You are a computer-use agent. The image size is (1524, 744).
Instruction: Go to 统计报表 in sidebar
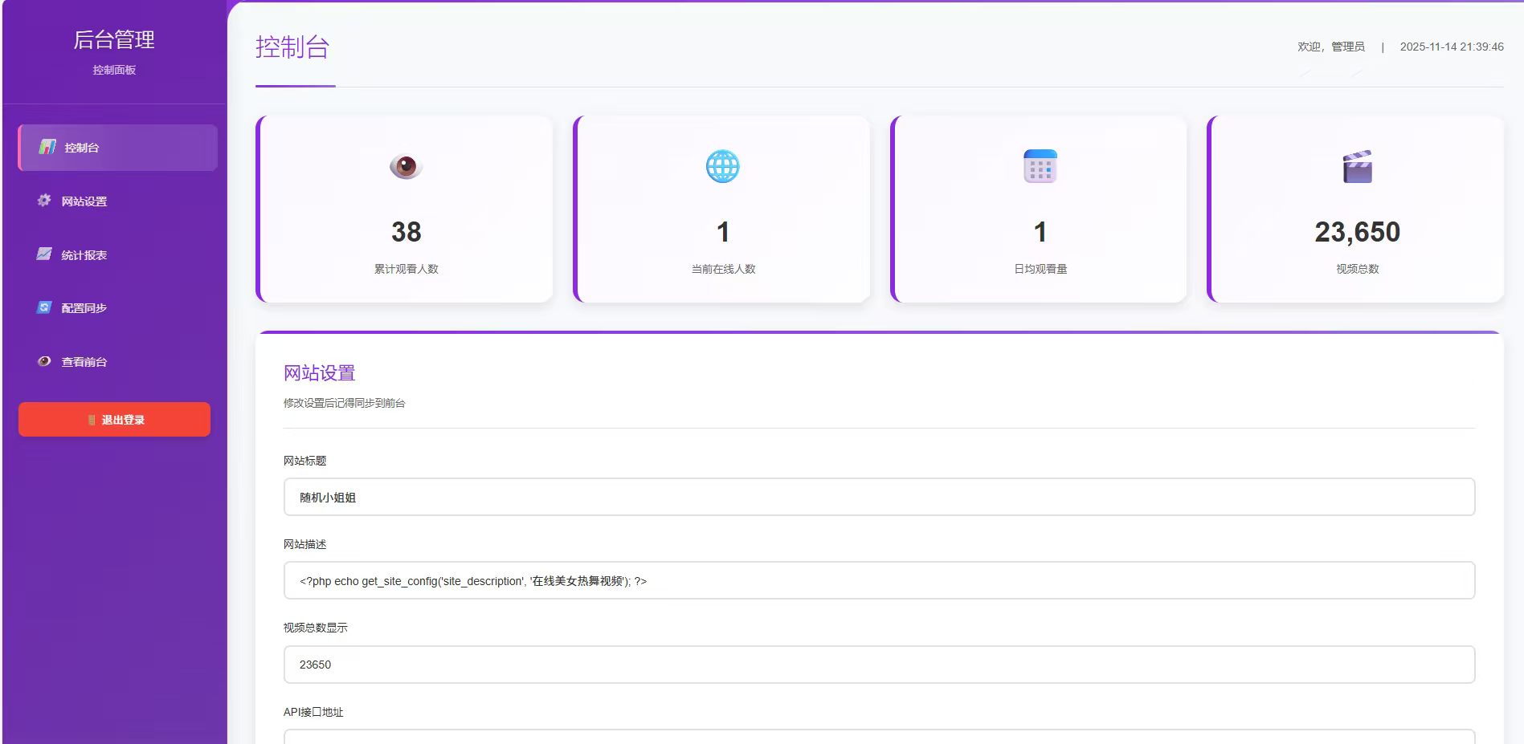click(84, 255)
